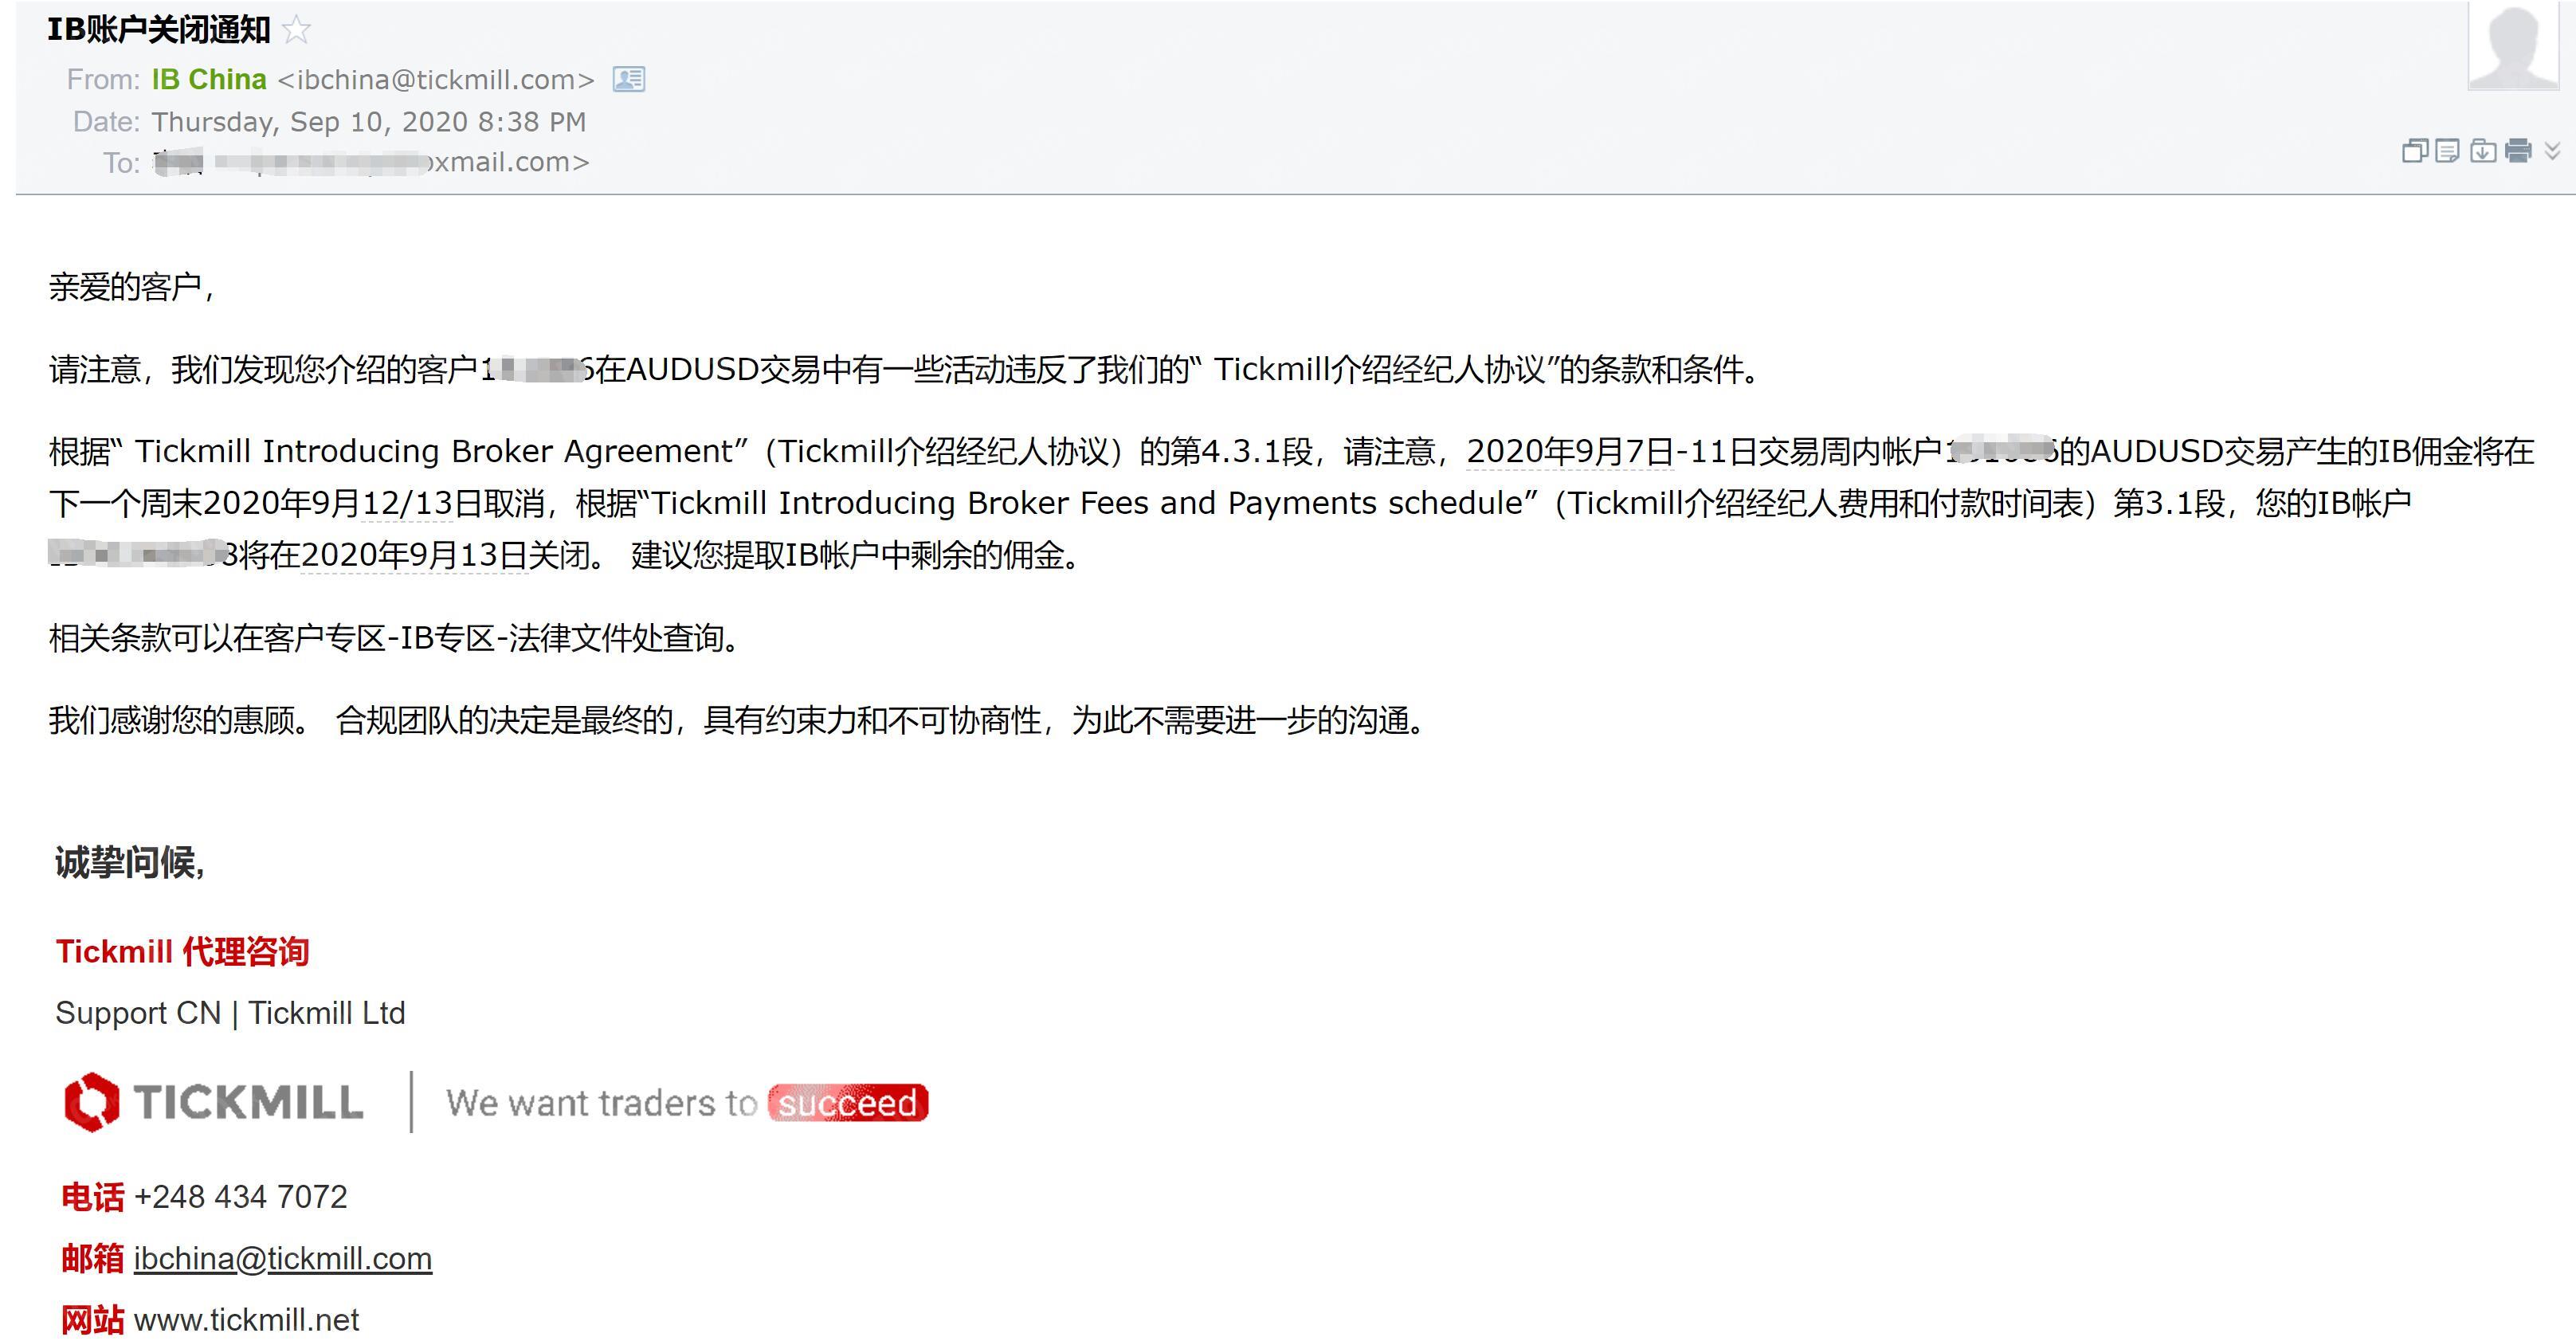Click Support CN | Tickmill Ltd text

(230, 1013)
